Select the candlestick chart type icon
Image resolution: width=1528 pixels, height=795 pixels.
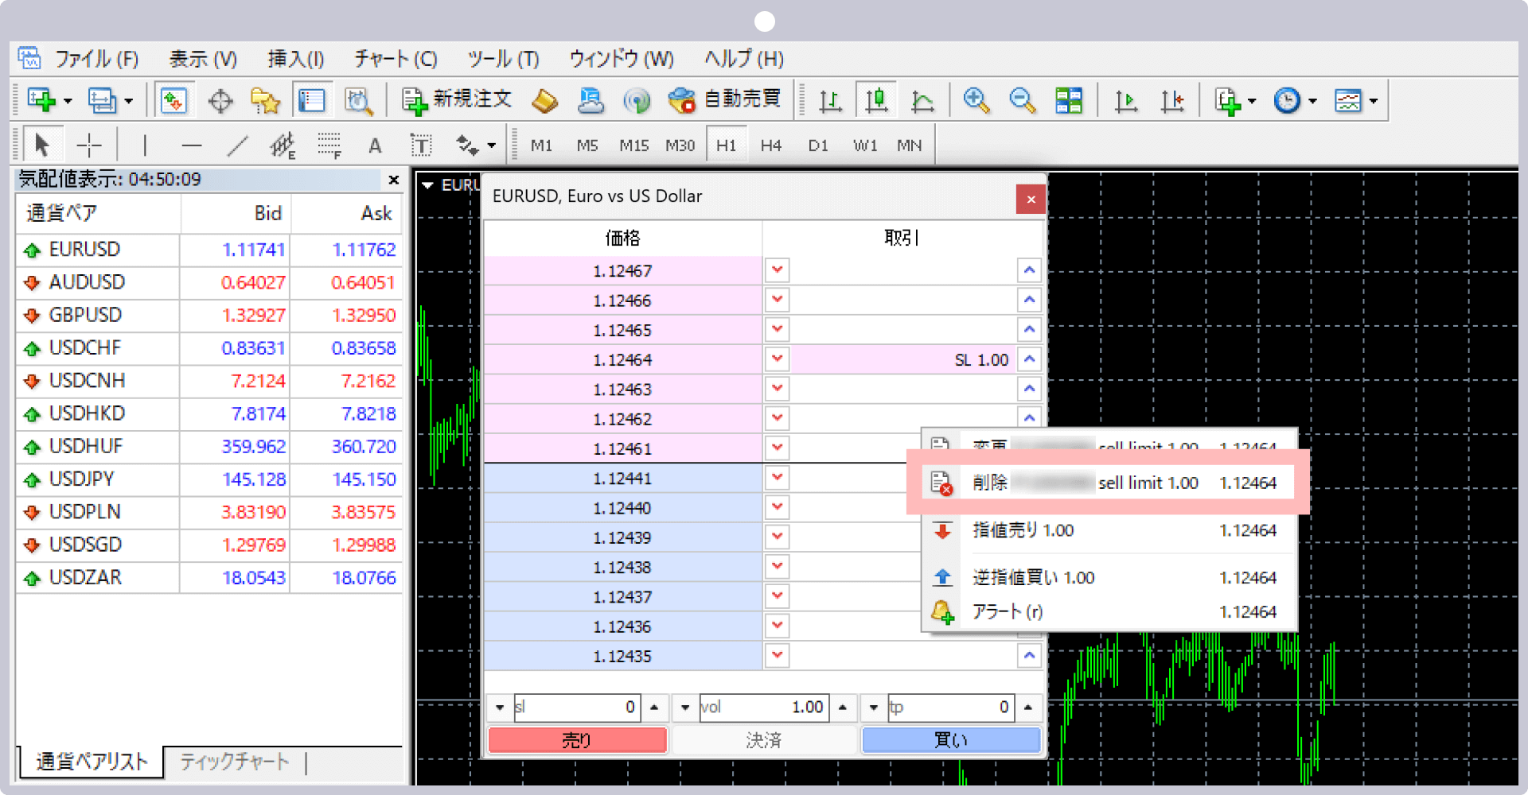876,100
